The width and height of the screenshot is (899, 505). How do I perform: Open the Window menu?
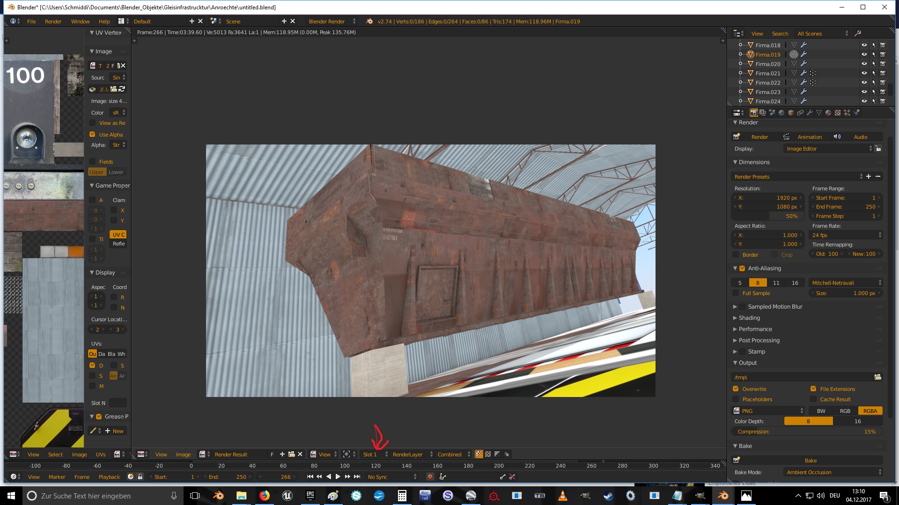(80, 22)
